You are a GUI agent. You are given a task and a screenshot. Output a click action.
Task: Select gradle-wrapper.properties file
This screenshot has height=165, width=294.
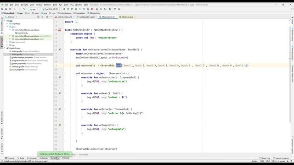[28, 57]
